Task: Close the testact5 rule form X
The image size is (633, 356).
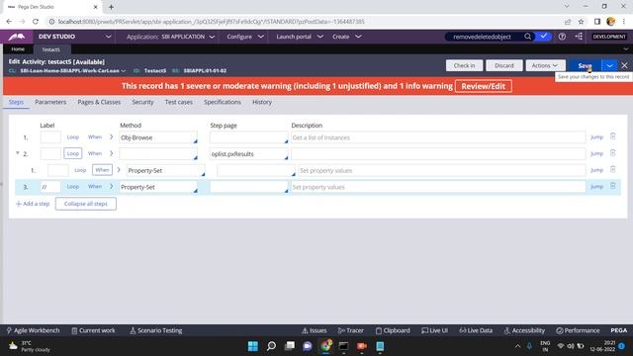Action: click(x=624, y=65)
